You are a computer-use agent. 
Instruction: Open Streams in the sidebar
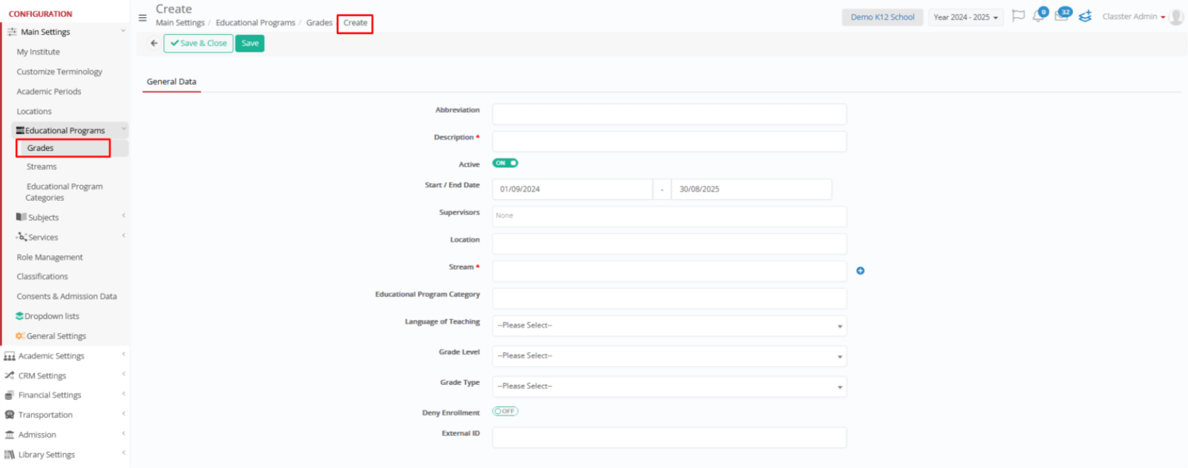(42, 167)
